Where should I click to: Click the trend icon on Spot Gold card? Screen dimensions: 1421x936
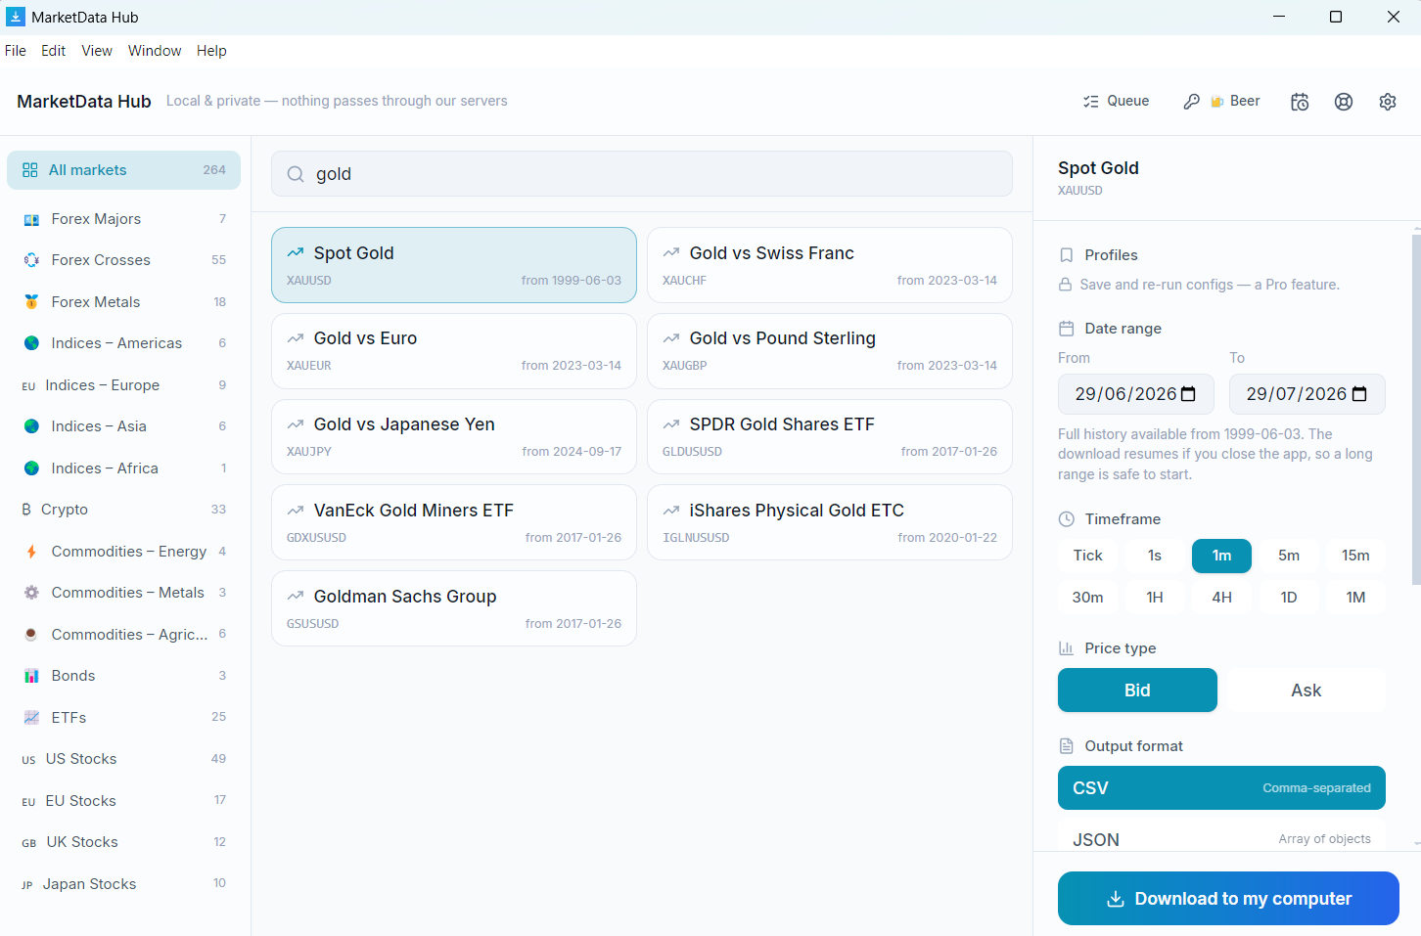(296, 252)
